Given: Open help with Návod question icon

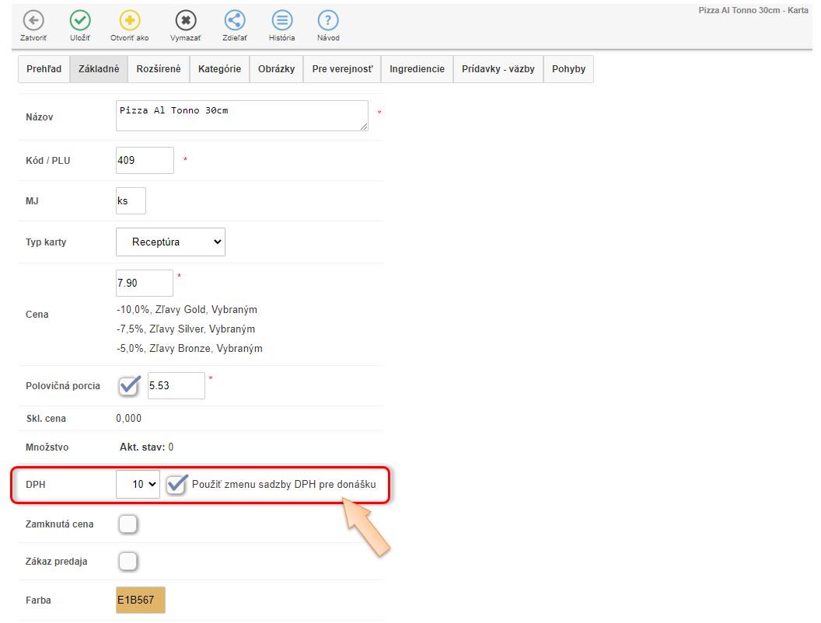Looking at the screenshot, I should click(x=328, y=21).
